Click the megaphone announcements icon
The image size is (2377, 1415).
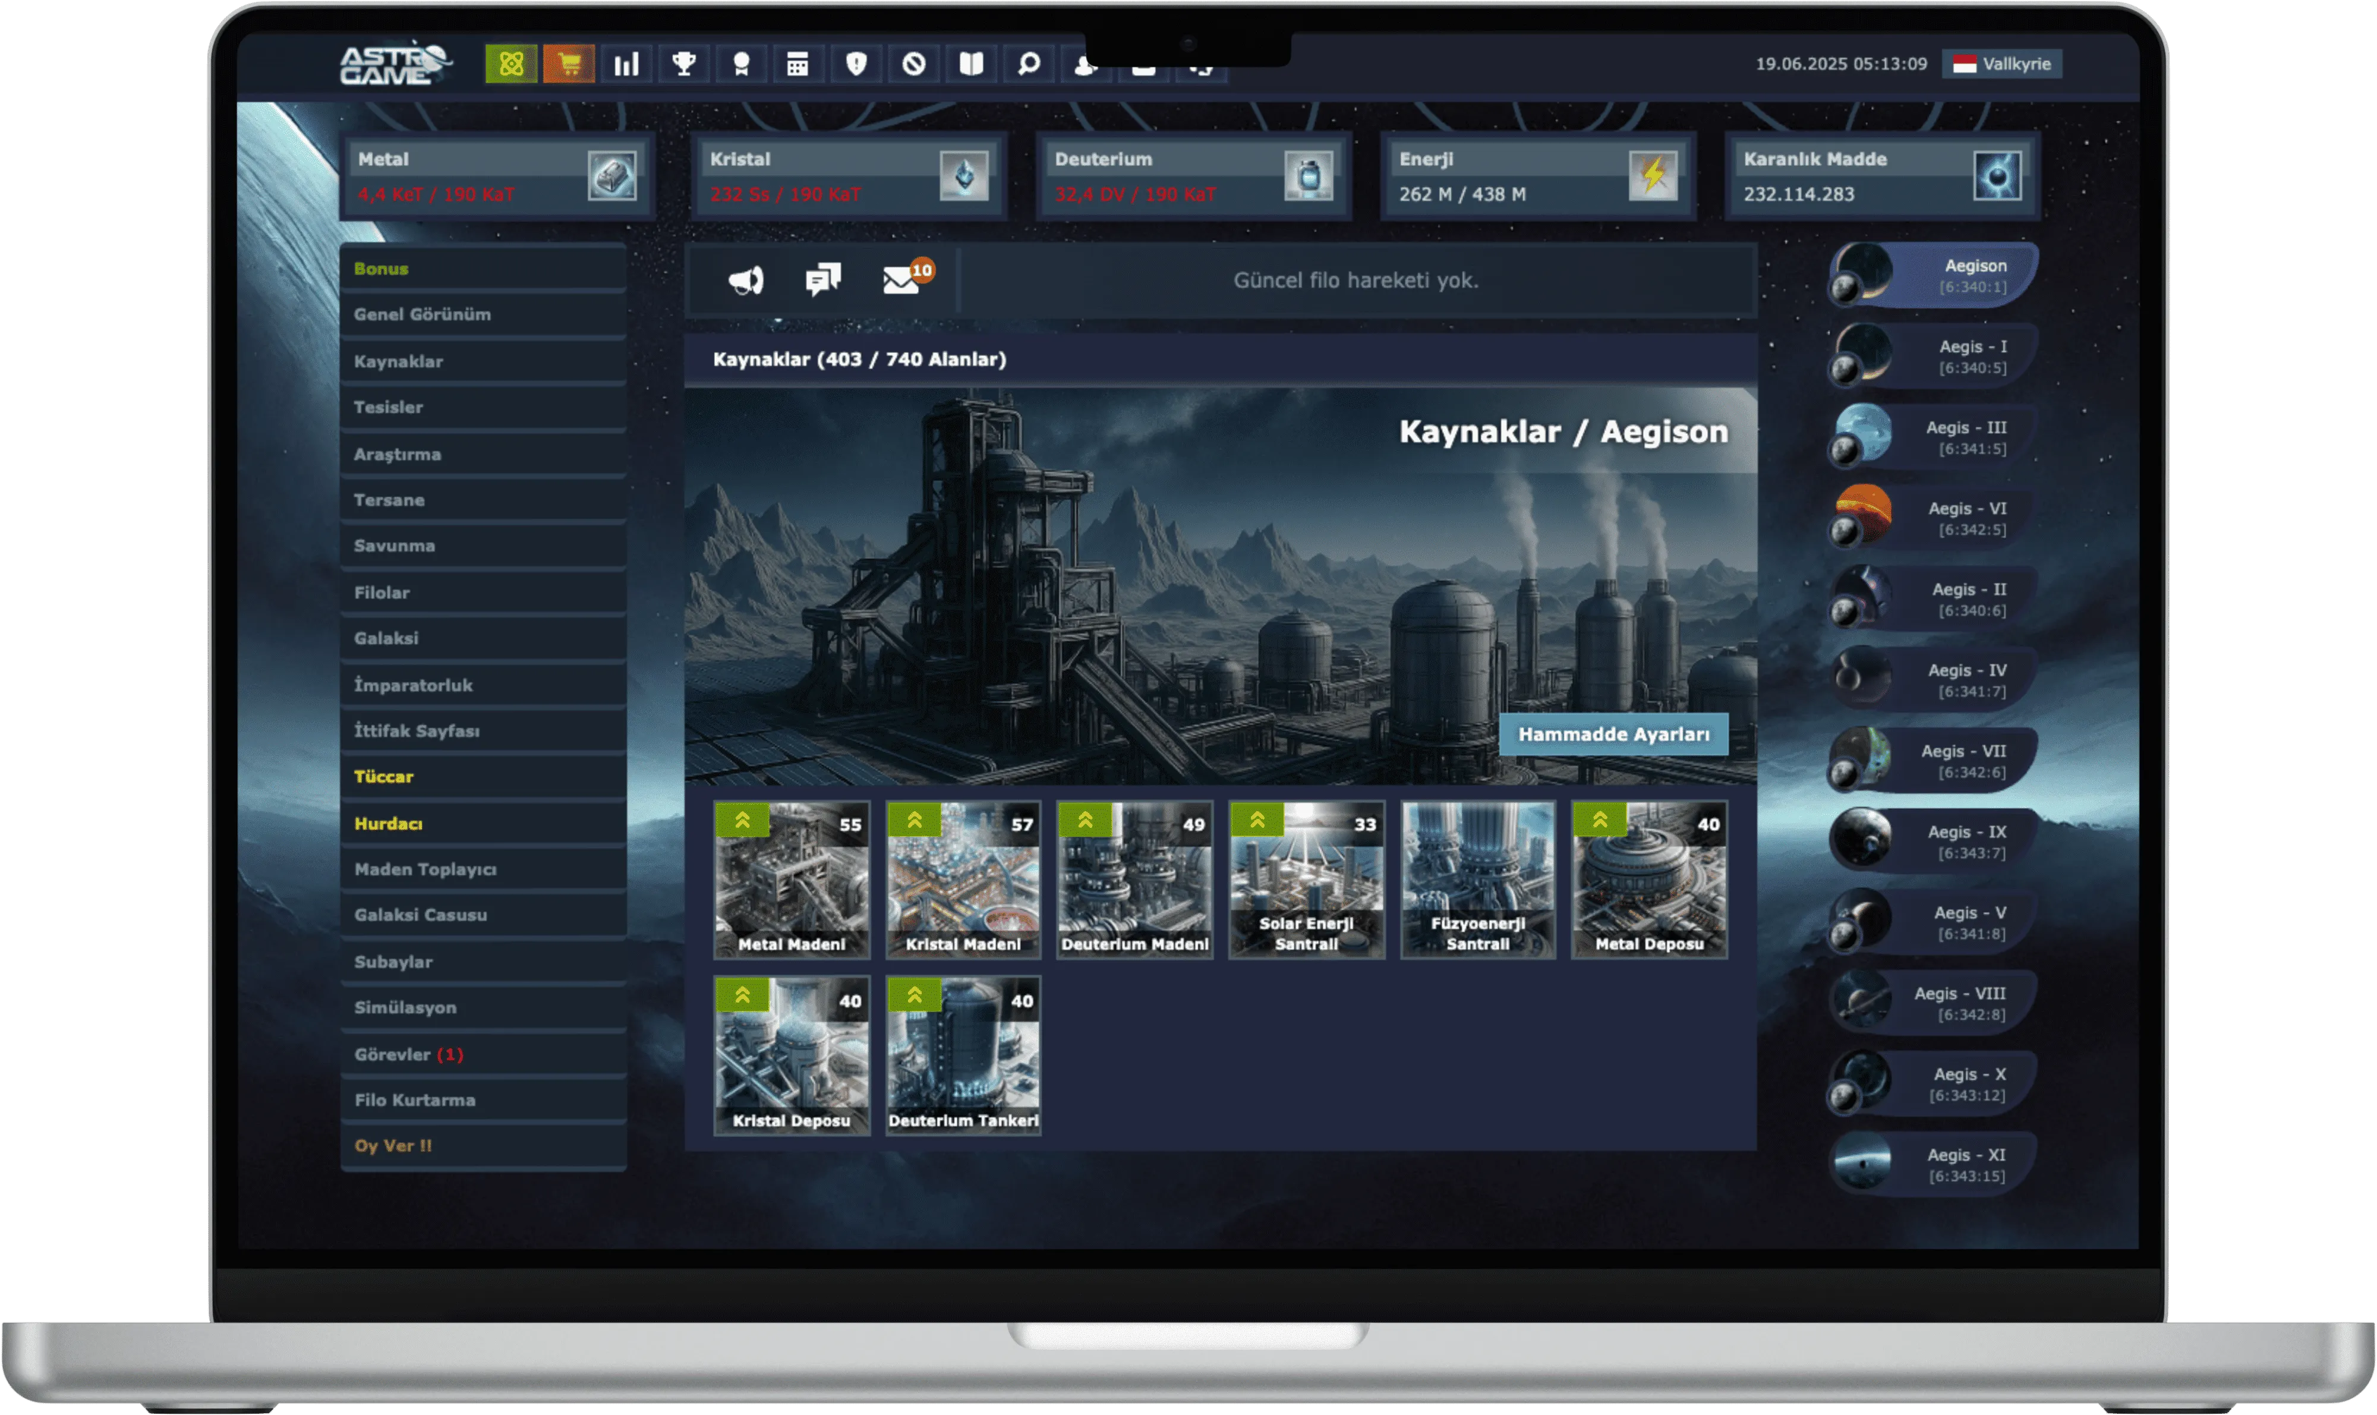point(746,279)
